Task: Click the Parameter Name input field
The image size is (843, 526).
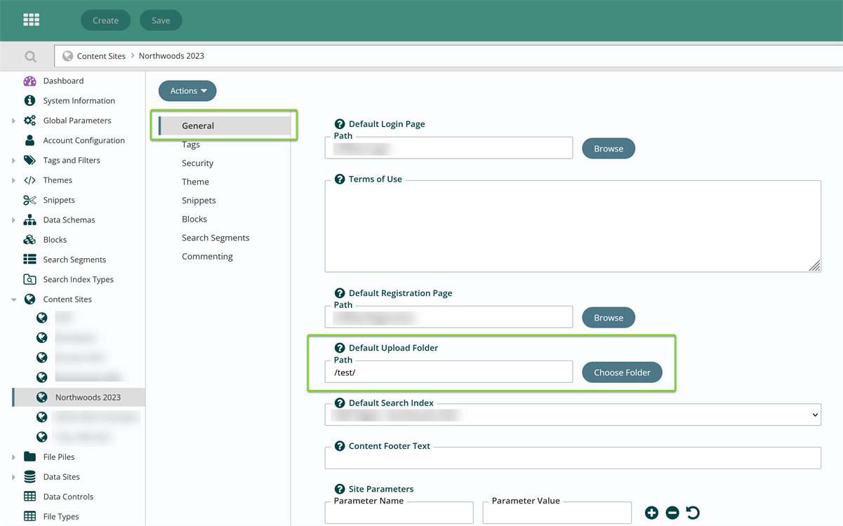Action: coord(399,513)
